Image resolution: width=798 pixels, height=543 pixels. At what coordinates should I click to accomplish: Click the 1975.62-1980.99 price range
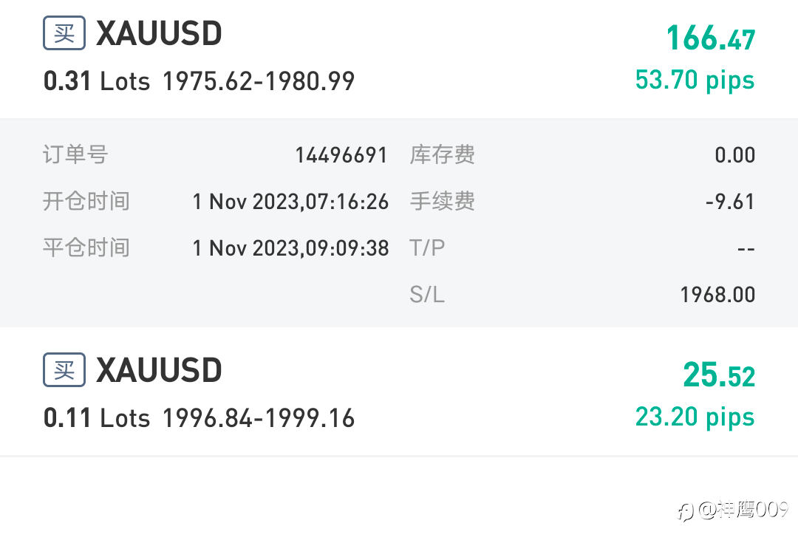tap(258, 81)
